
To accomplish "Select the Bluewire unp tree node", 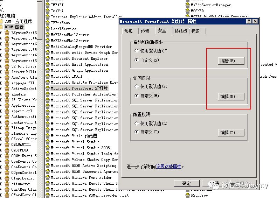I will coord(24,133).
